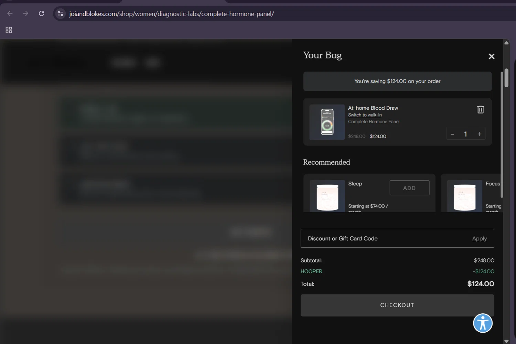
Task: Click the quantity value 1
Action: (x=465, y=134)
